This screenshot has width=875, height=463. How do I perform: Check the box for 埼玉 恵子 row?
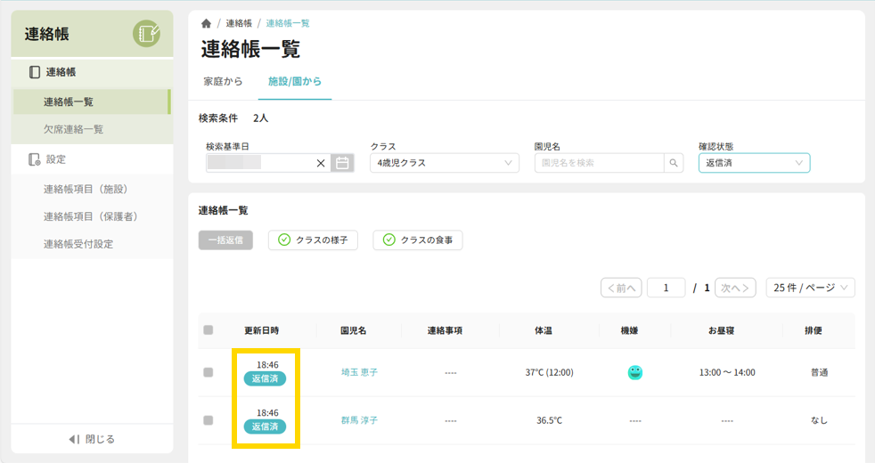209,372
